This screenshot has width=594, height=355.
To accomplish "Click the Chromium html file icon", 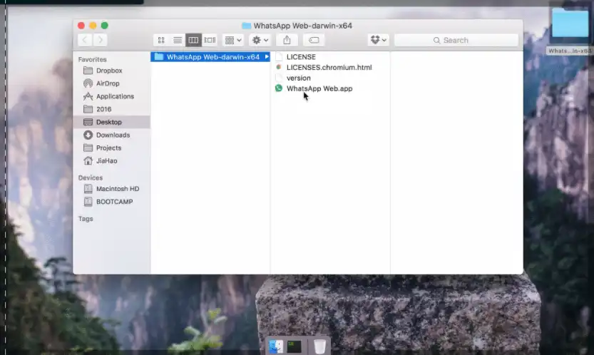I will point(279,67).
